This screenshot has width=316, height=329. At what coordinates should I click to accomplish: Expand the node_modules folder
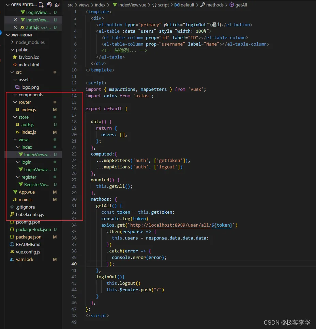(12, 42)
